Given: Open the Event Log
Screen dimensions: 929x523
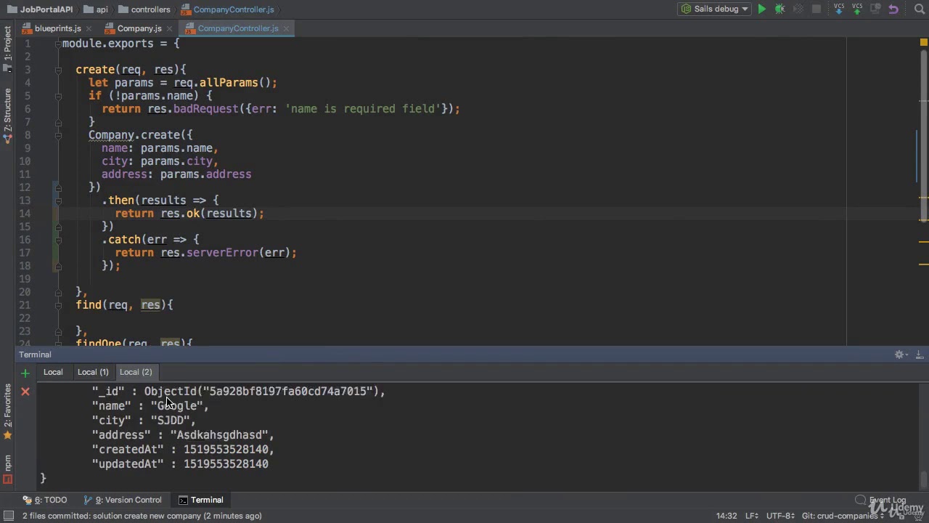Looking at the screenshot, I should click(880, 500).
